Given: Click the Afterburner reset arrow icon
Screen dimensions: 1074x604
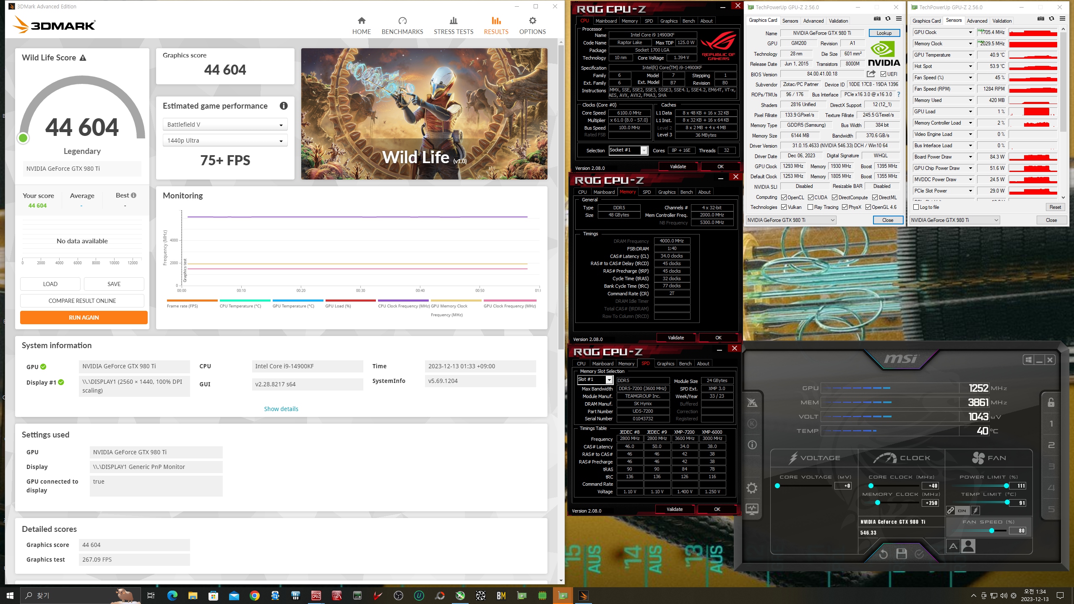Looking at the screenshot, I should tap(883, 554).
